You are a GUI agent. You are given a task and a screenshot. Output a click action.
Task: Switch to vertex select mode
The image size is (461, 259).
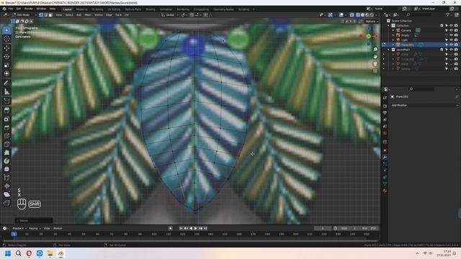pyautogui.click(x=41, y=14)
